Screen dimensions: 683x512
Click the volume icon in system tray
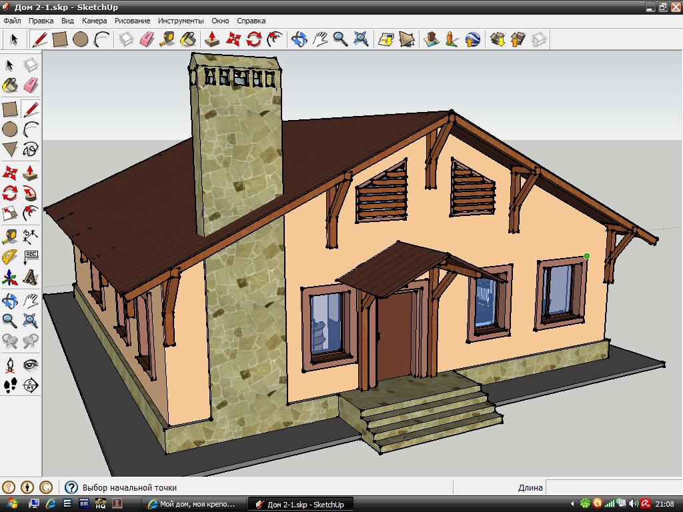634,504
